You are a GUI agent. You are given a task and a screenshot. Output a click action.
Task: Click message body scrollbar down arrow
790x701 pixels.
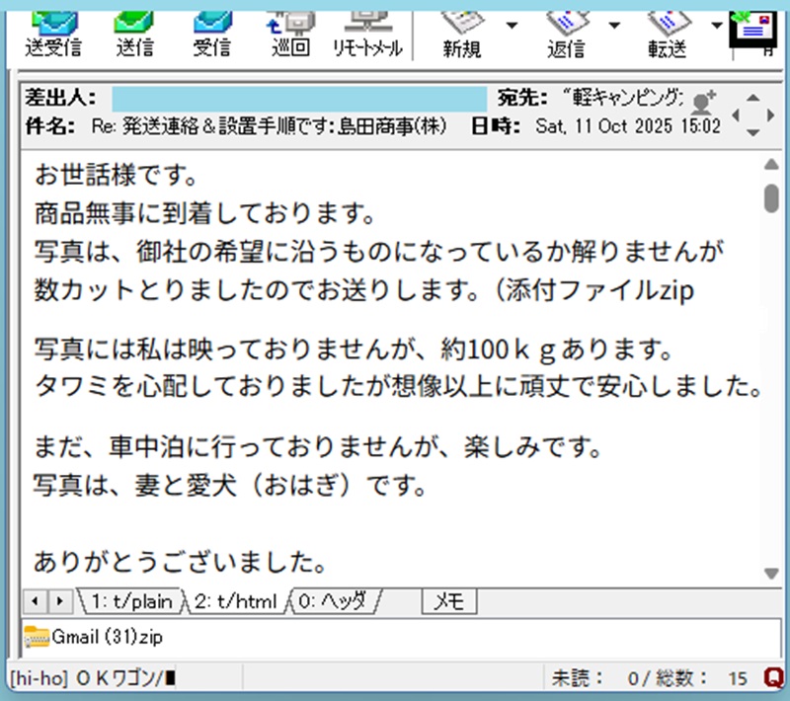point(771,574)
